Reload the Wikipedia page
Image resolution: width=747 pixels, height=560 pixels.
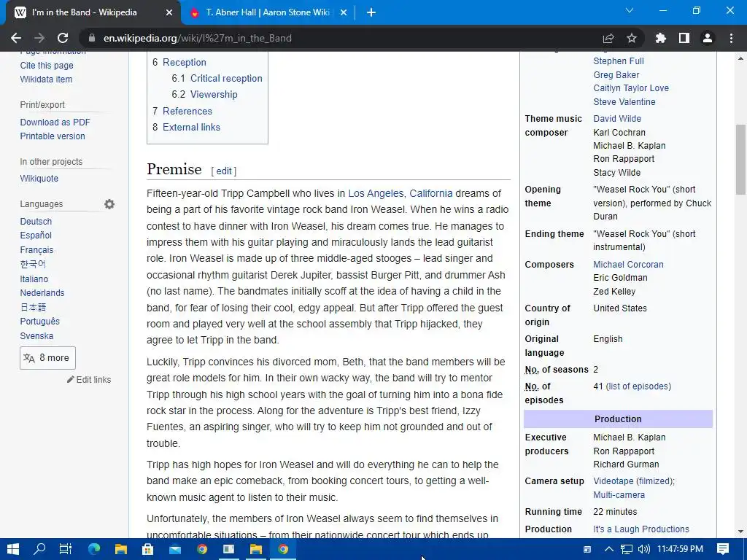coord(63,38)
